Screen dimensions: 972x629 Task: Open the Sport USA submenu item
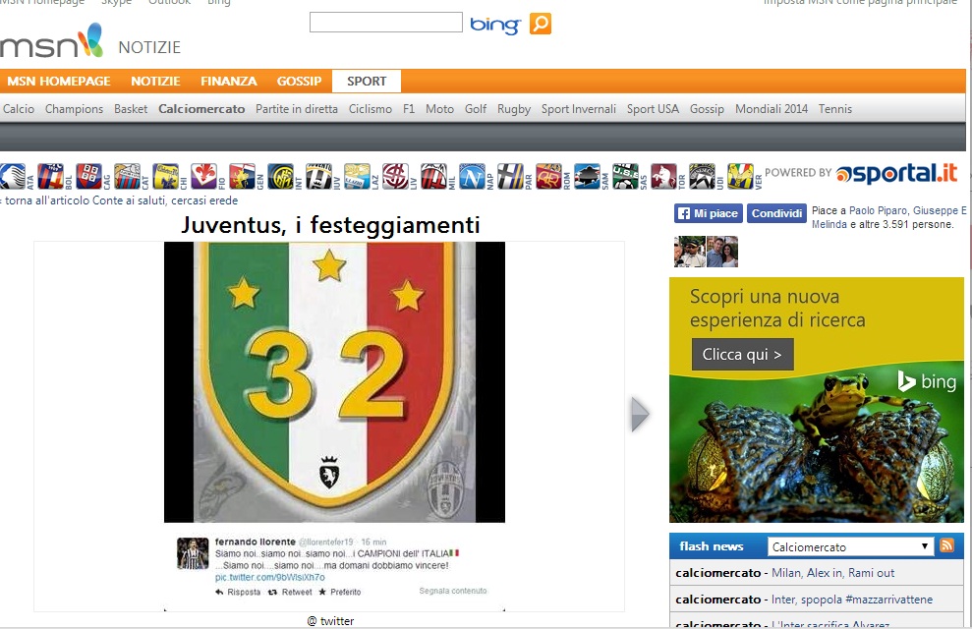(653, 109)
